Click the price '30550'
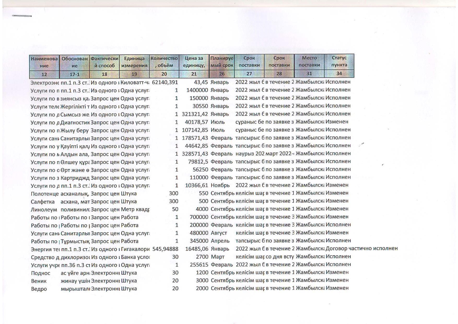 (x=200, y=106)
